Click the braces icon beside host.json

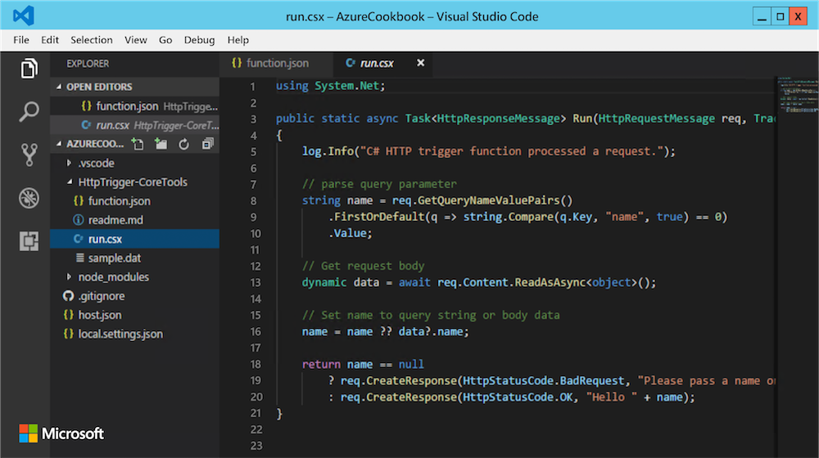click(x=69, y=315)
